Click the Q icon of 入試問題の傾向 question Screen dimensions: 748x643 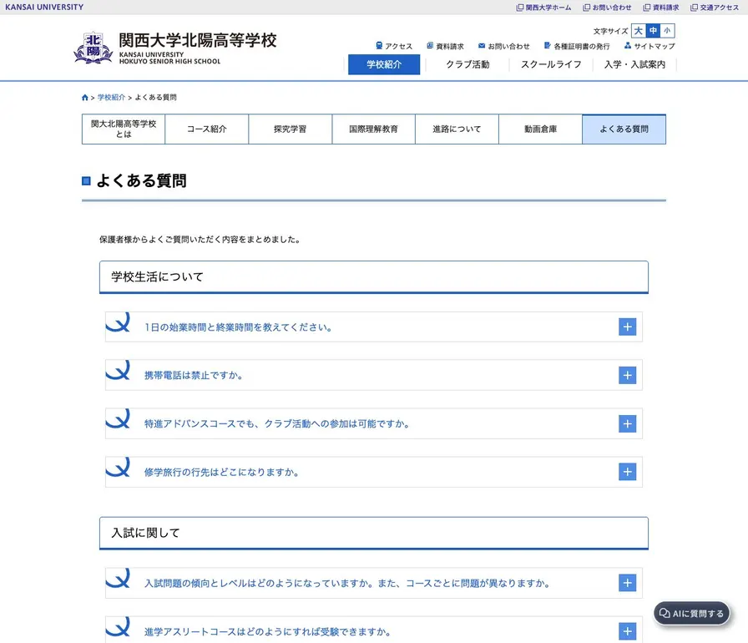[x=118, y=578]
